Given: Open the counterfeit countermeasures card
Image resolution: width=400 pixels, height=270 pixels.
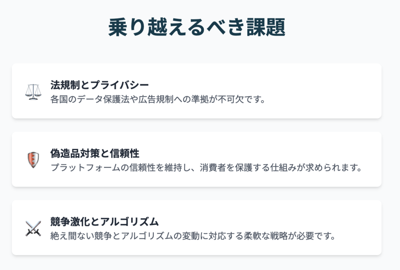Looking at the screenshot, I should click(x=197, y=159).
